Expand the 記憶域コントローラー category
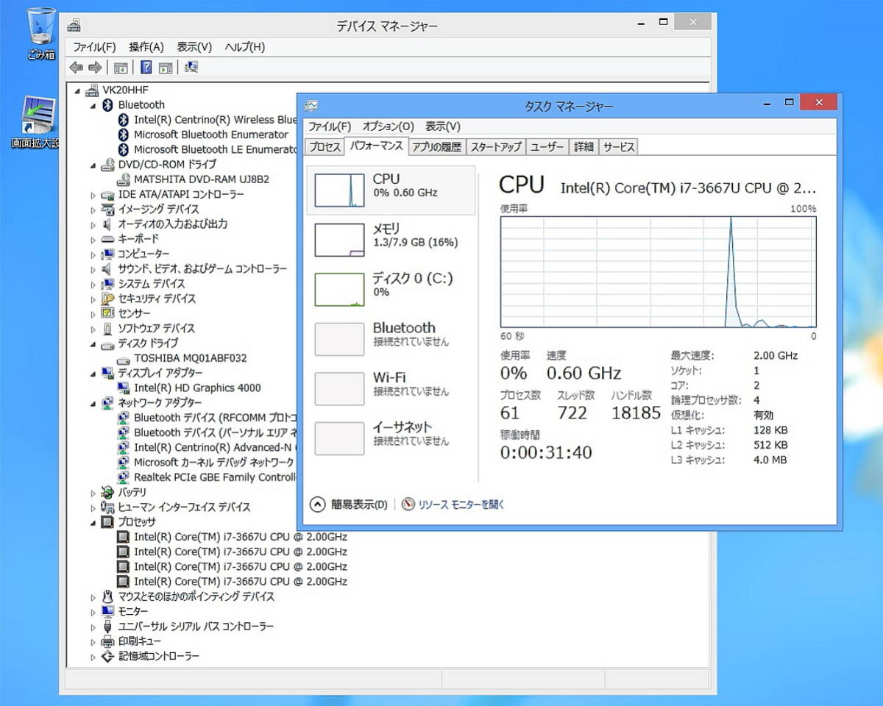This screenshot has width=883, height=706. coord(93,656)
